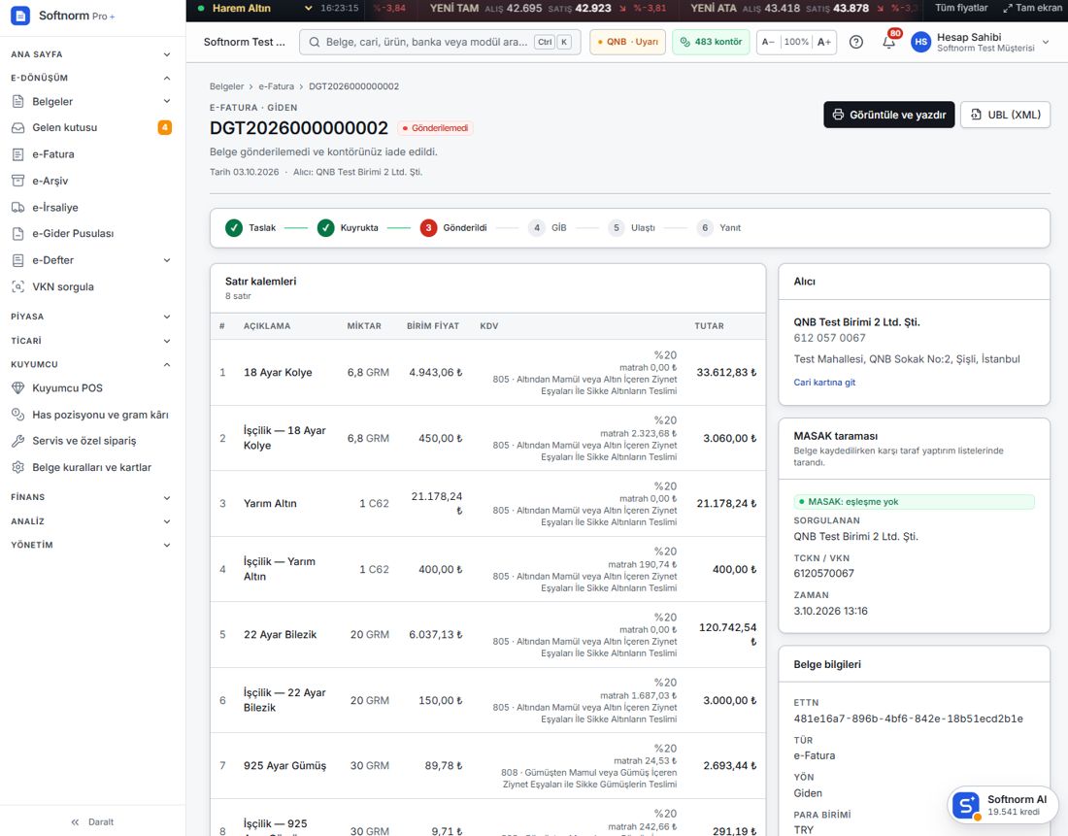Expand the ANALİZ section
1068x836 pixels.
[91, 521]
